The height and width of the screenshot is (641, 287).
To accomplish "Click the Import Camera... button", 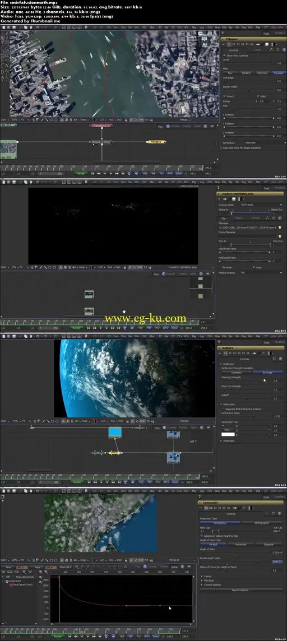I will tap(241, 591).
